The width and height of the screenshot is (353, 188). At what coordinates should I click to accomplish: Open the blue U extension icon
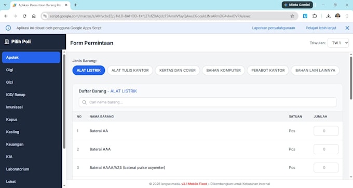pyautogui.click(x=305, y=16)
